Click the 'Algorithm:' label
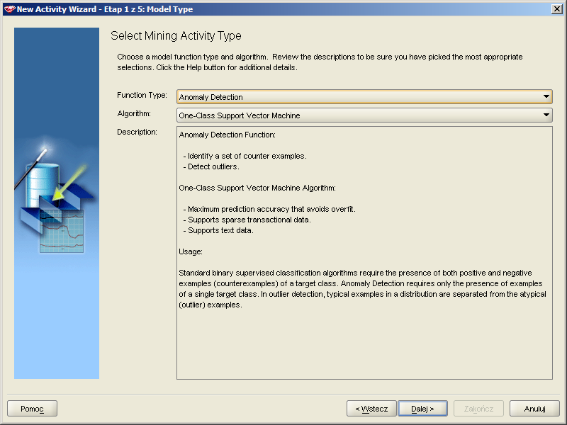Image resolution: width=567 pixels, height=425 pixels. tap(134, 113)
